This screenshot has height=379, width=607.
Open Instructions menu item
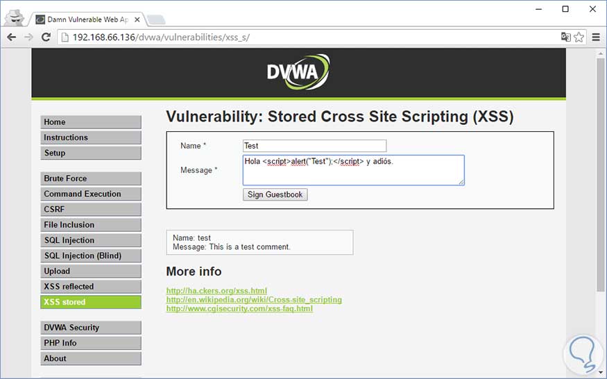(x=91, y=137)
